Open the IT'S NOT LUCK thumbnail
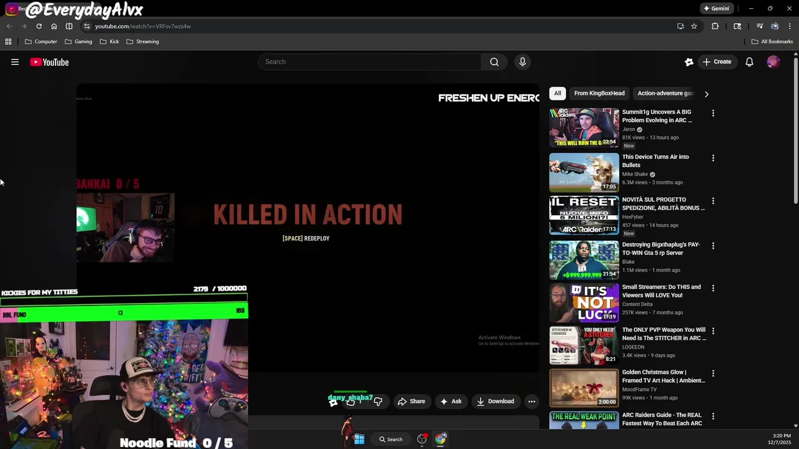 coord(584,303)
